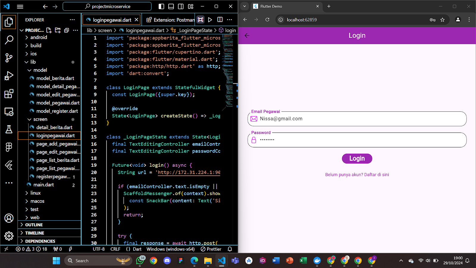Collapse all folders in Explorer

tap(67, 30)
